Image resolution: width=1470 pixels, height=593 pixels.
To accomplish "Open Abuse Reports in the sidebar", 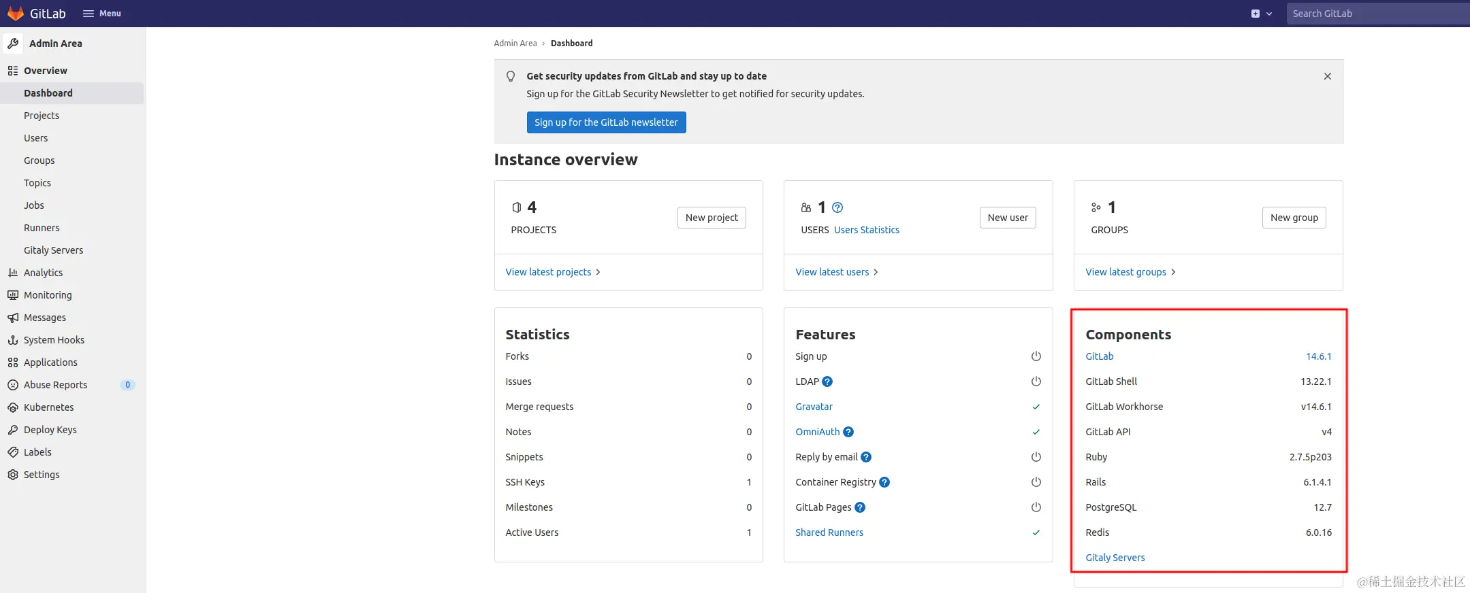I will [x=55, y=385].
